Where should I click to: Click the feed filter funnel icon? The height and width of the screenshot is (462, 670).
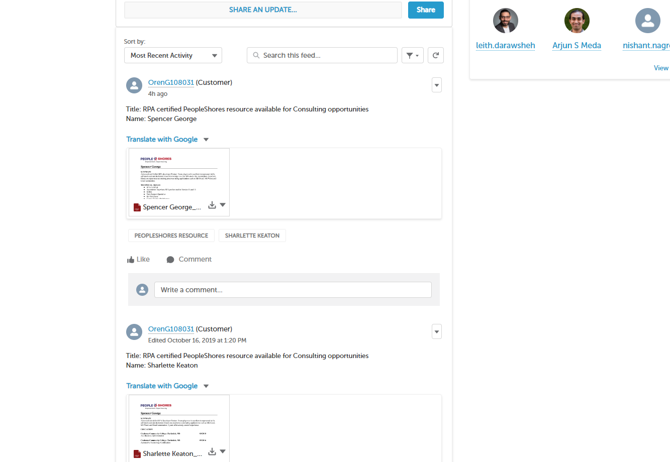pyautogui.click(x=410, y=56)
